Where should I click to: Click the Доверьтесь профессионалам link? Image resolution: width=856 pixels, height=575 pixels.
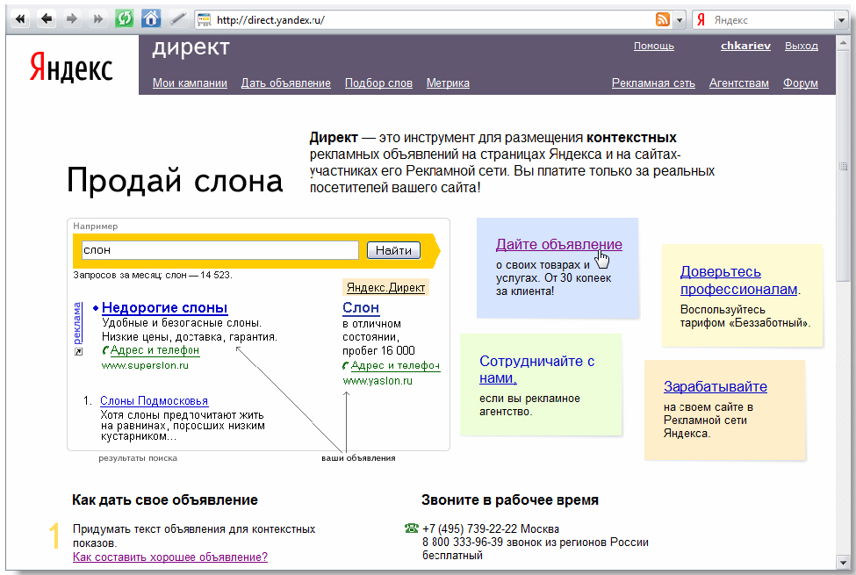click(739, 280)
